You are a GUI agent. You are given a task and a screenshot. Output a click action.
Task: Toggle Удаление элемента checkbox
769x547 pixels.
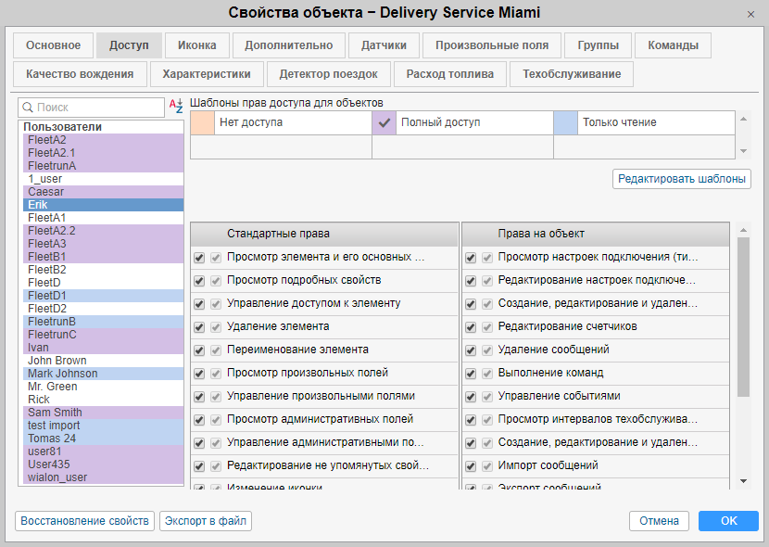(x=199, y=327)
